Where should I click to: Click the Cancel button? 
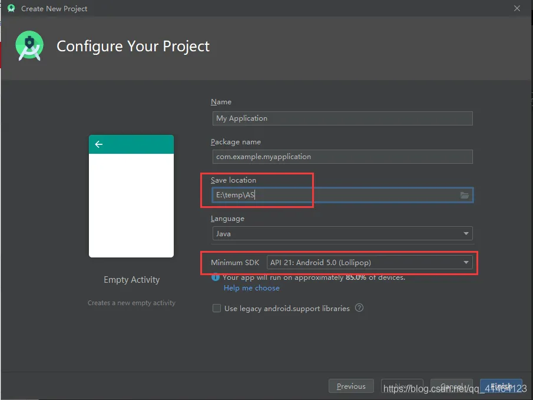click(x=452, y=386)
